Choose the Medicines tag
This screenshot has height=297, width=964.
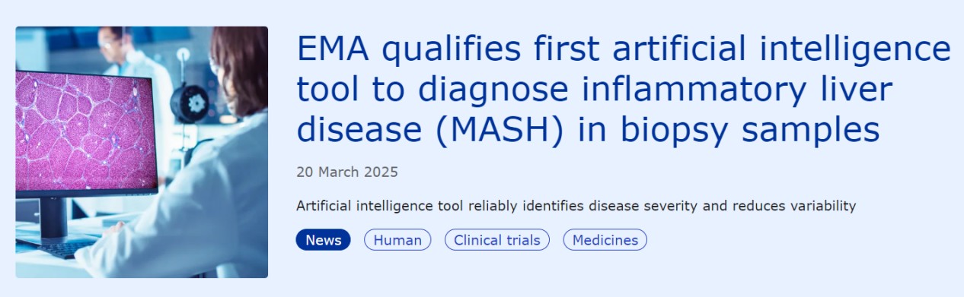(605, 240)
